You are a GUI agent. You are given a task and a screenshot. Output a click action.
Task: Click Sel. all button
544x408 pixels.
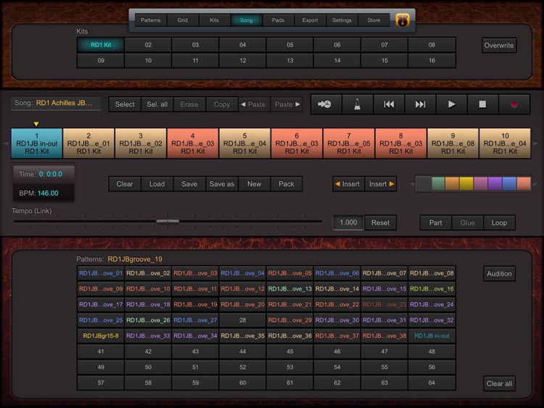[157, 104]
